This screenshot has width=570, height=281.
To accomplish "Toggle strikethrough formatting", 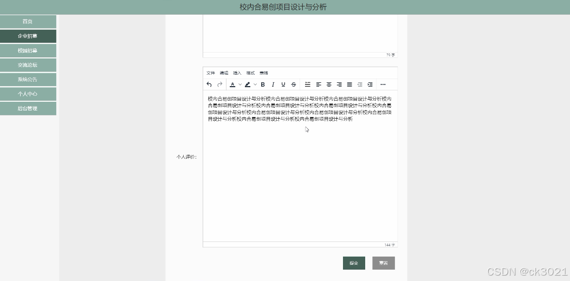I will (294, 84).
